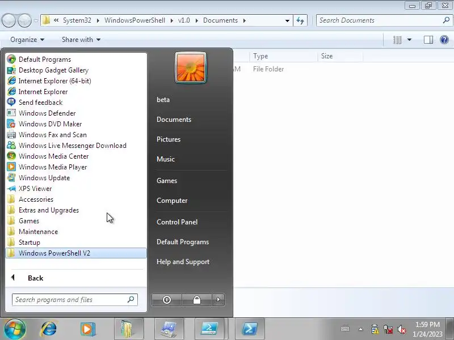Open Computer from Start menu
Screen dimensions: 454x340
(x=172, y=201)
